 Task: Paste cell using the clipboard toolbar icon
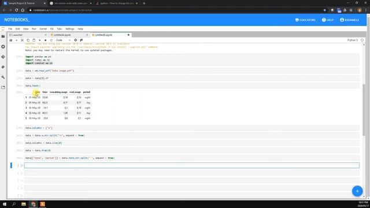click(34, 40)
